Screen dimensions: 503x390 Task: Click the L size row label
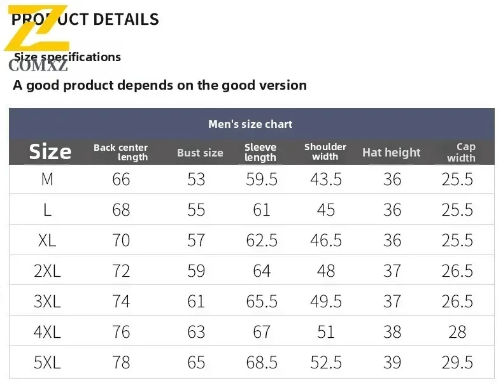coord(47,210)
